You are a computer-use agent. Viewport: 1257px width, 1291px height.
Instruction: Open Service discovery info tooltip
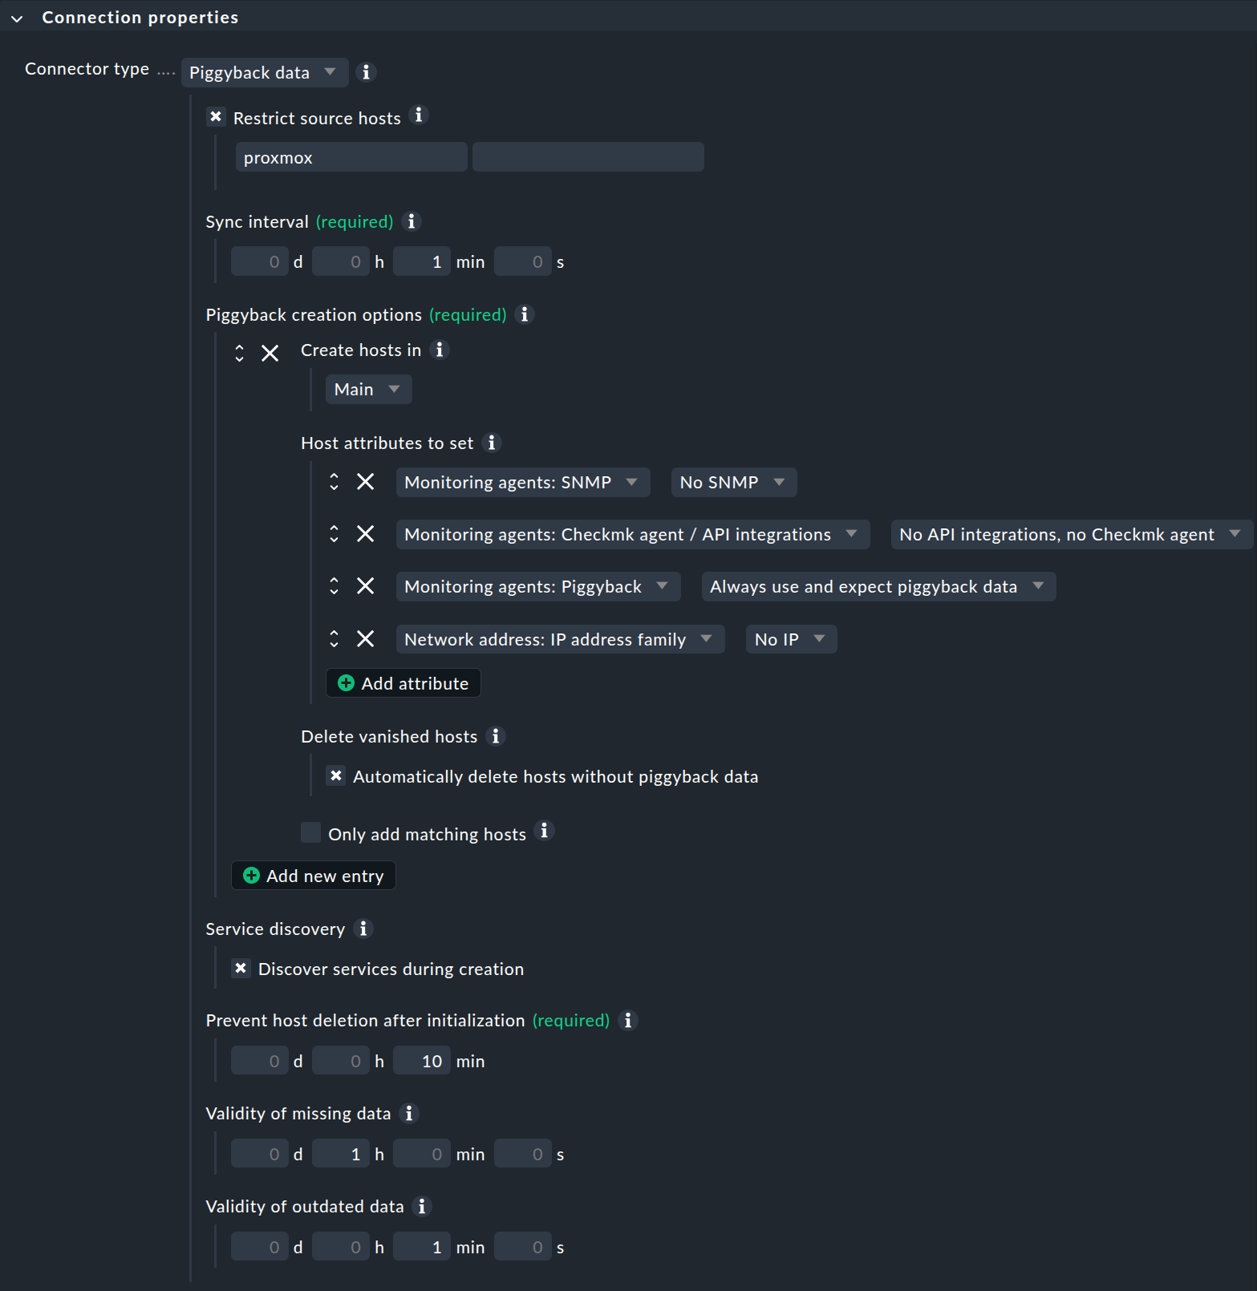(364, 929)
